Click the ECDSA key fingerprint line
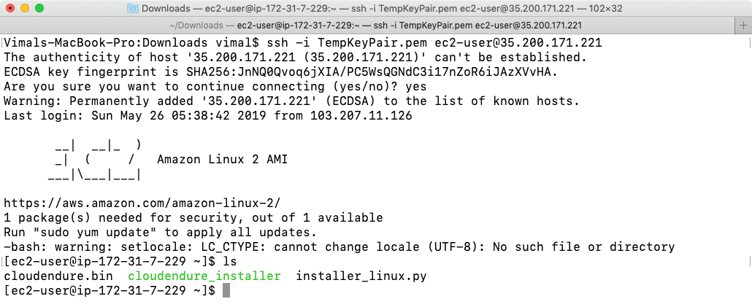 tap(281, 72)
